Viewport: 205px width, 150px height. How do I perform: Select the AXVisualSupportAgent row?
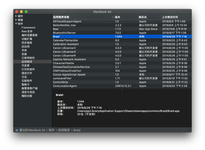(x=122, y=21)
